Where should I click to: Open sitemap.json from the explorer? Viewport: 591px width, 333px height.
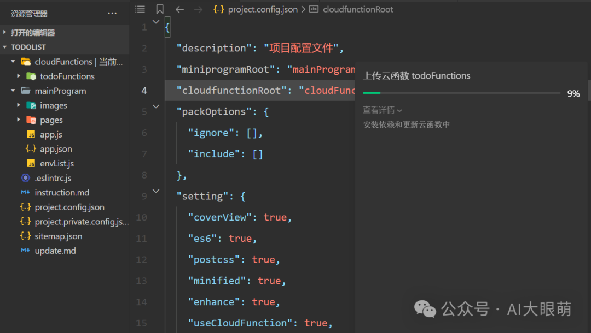click(x=59, y=236)
